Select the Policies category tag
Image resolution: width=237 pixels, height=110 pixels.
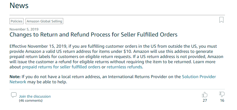pos(16,21)
